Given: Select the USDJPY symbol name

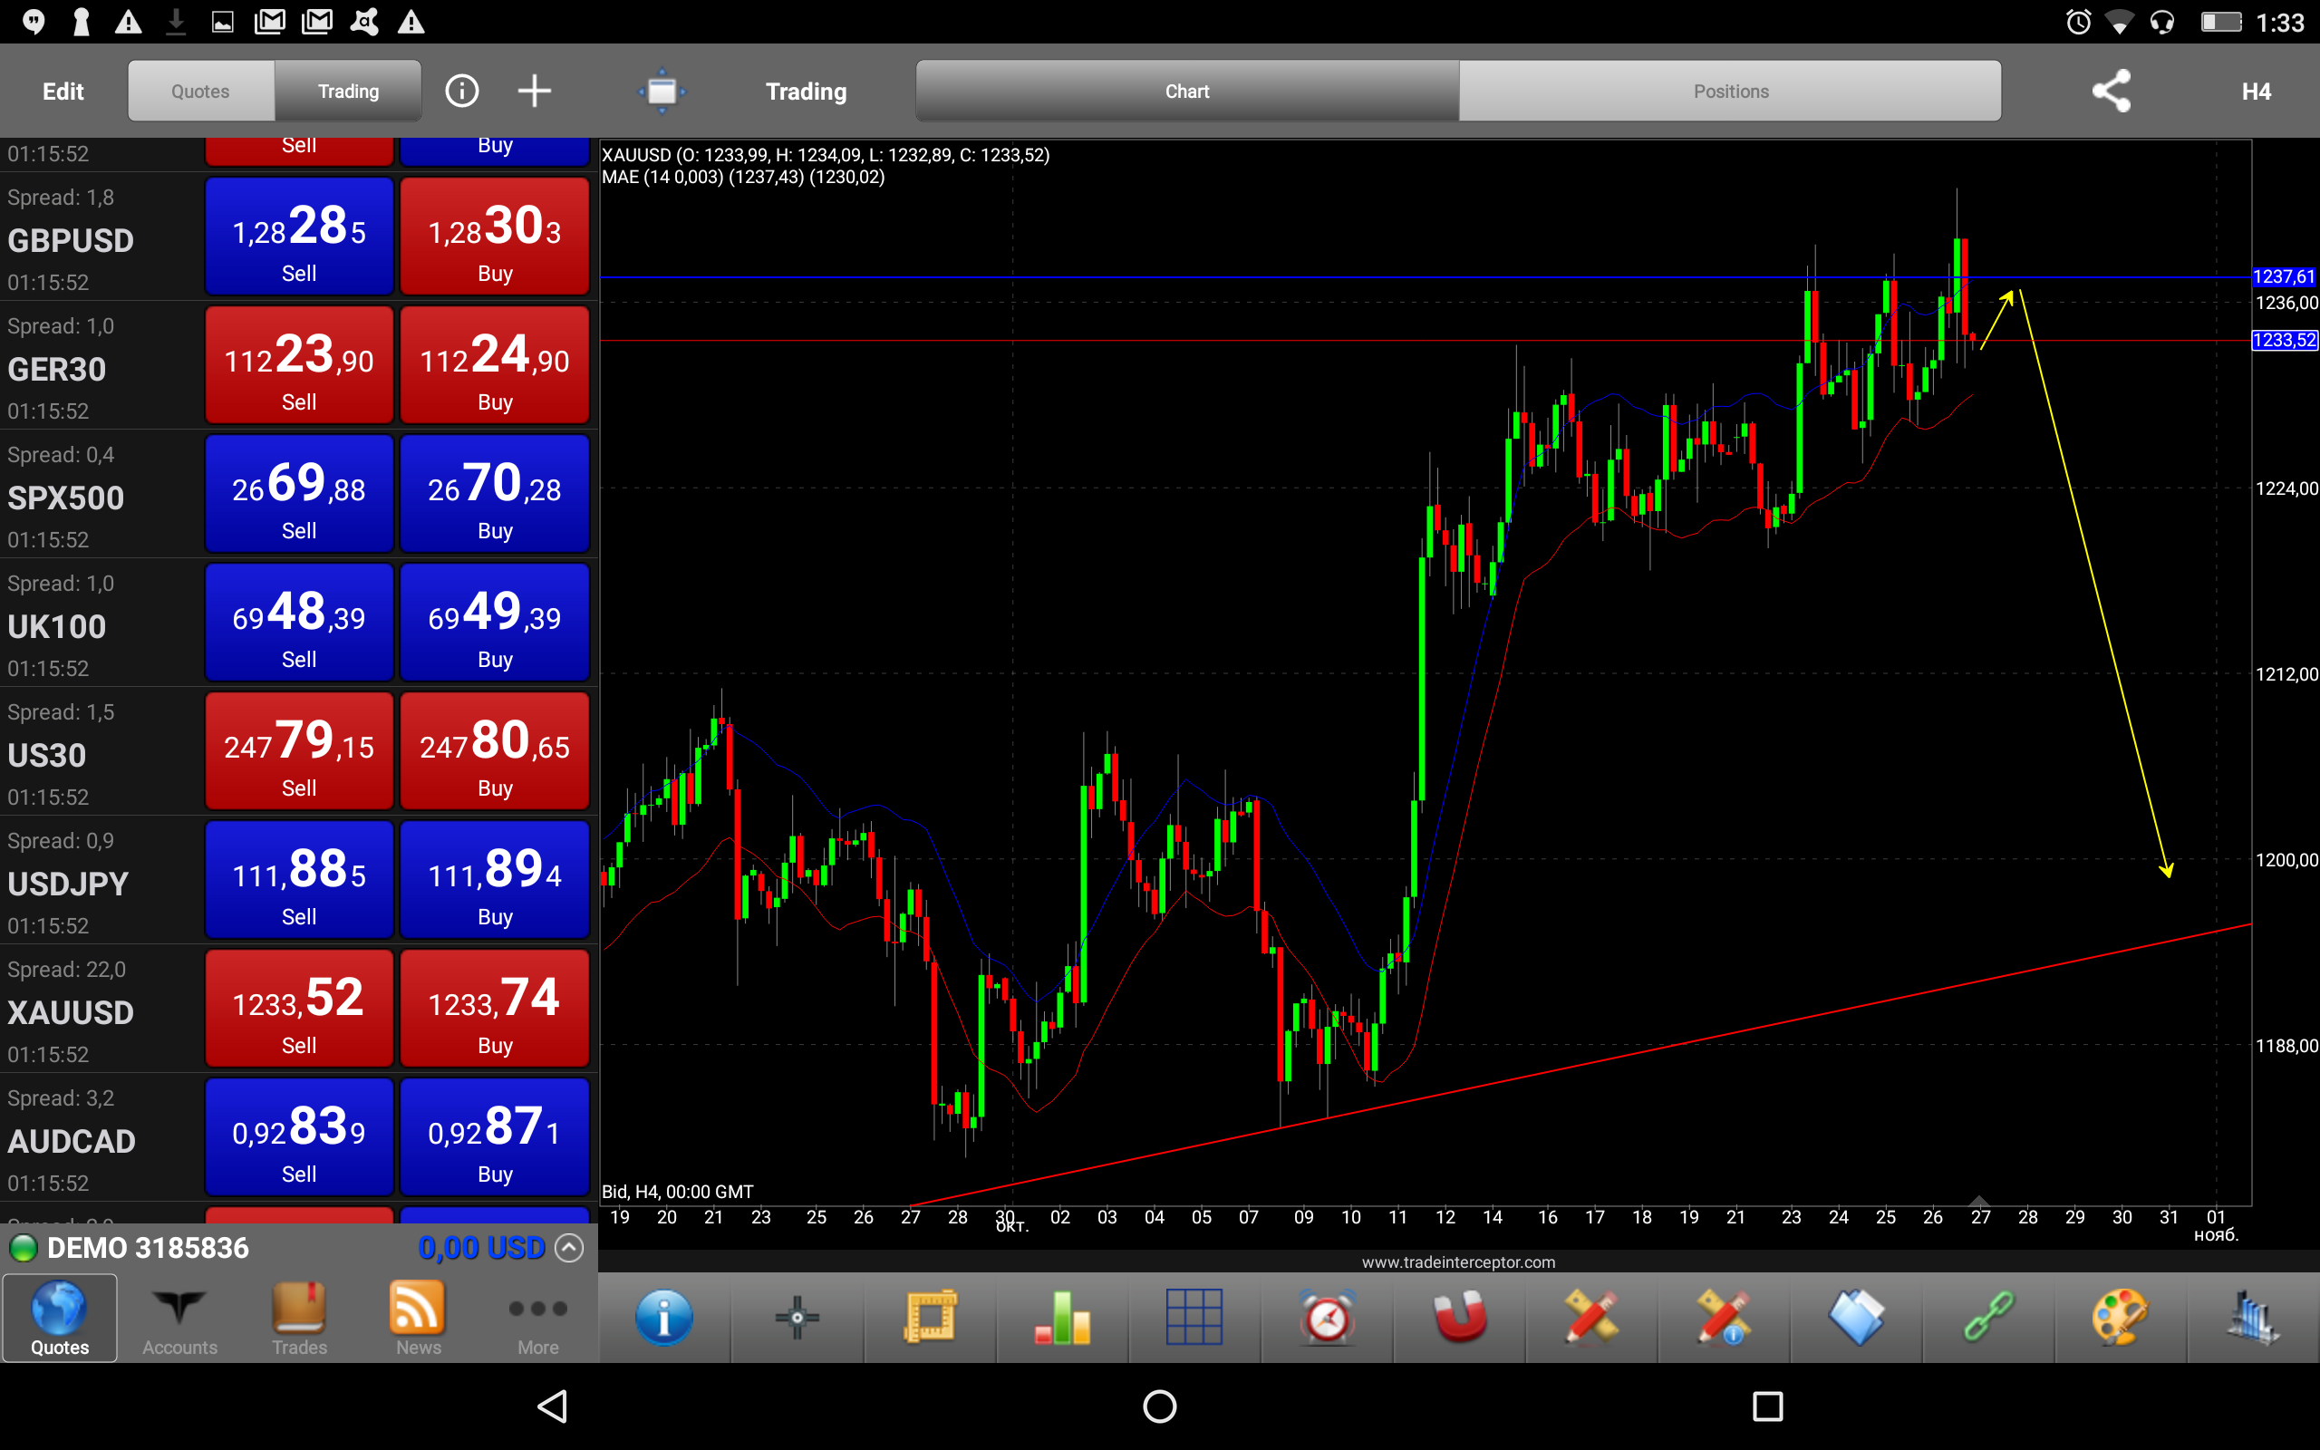Looking at the screenshot, I should pos(68,884).
